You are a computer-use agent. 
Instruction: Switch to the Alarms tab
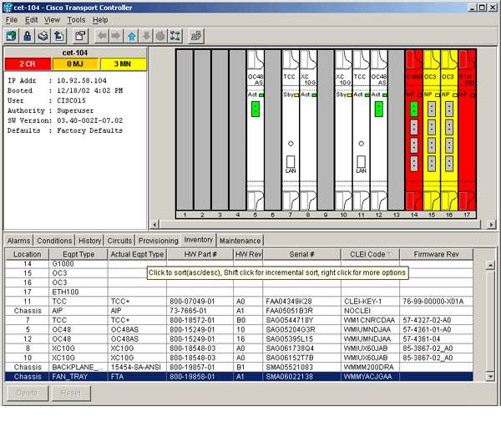[18, 241]
